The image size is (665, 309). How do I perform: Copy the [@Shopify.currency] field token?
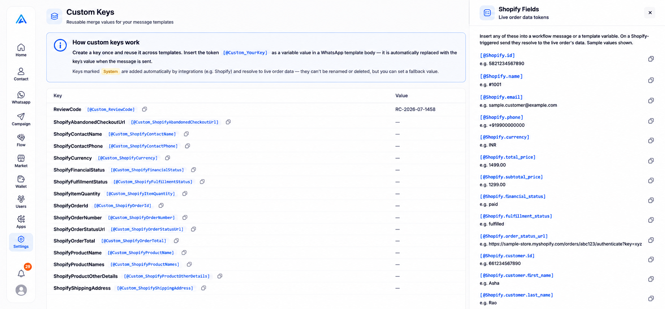[651, 141]
